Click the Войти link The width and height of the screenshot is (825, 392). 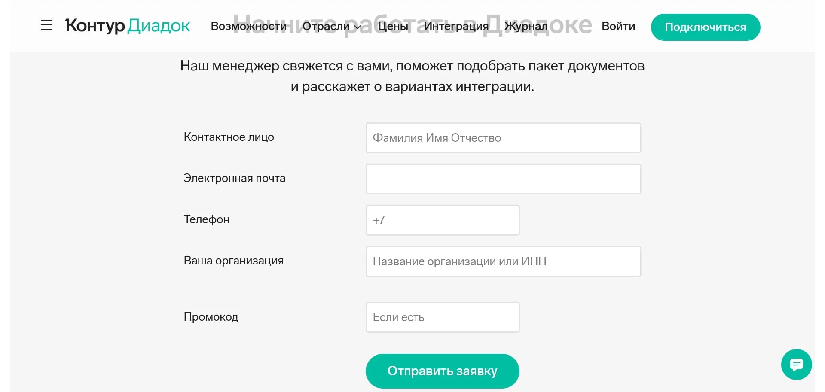coord(618,26)
